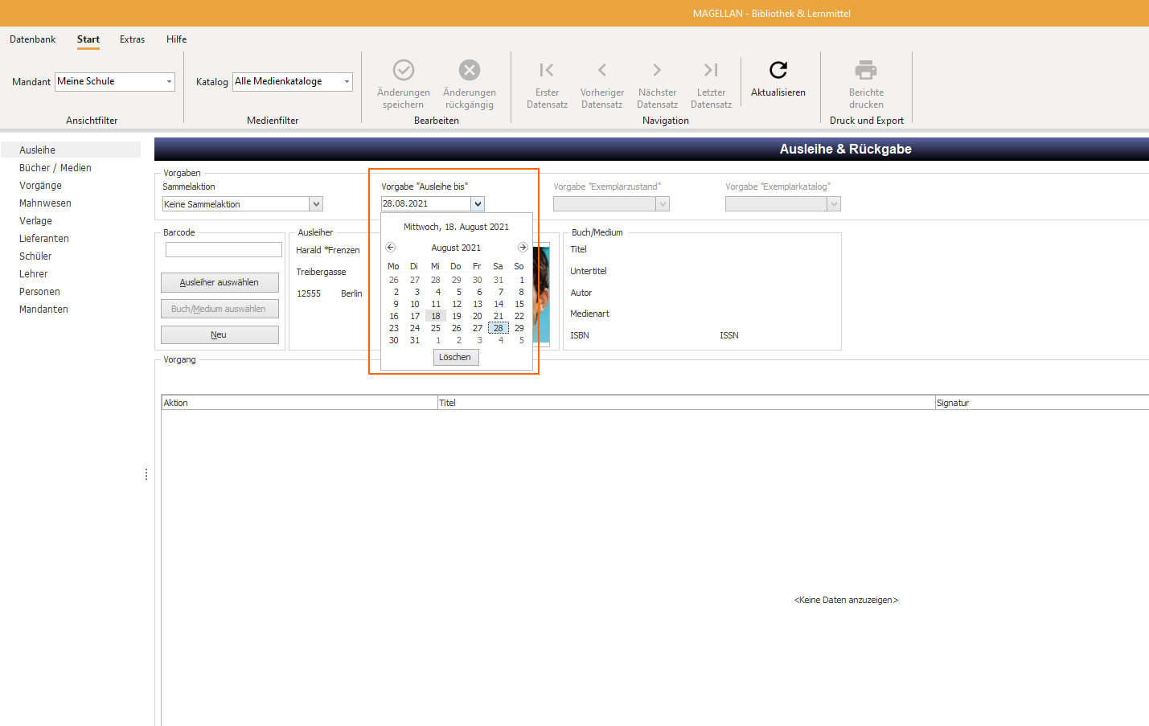Screen dimensions: 1149x726
Task: Select August 20 in the calendar
Action: click(478, 316)
